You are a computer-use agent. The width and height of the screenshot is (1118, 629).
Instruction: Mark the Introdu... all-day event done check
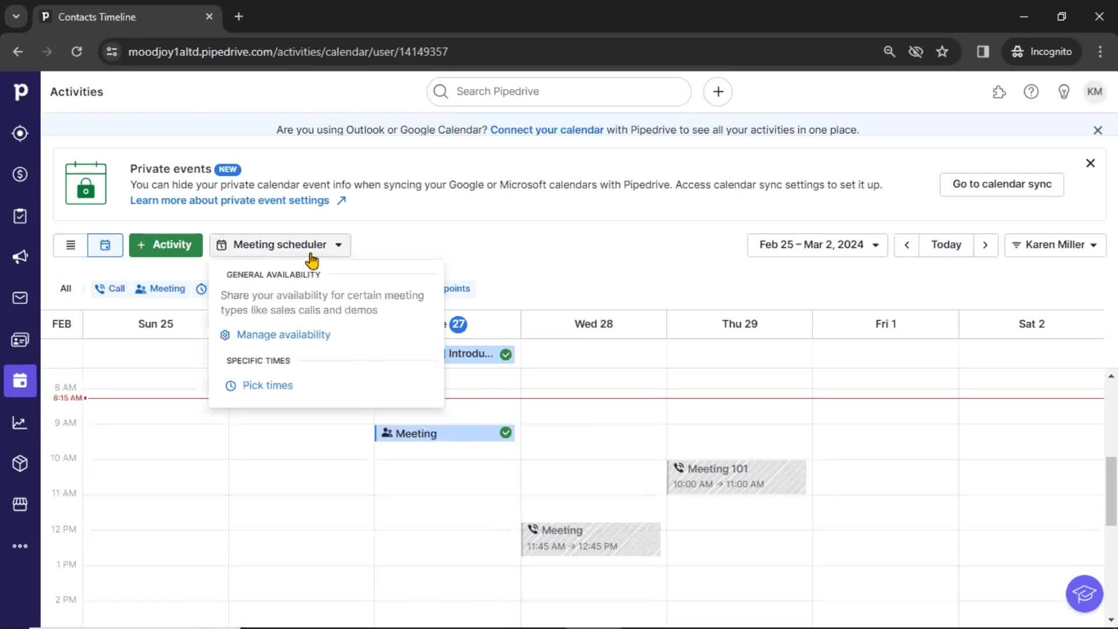click(506, 355)
